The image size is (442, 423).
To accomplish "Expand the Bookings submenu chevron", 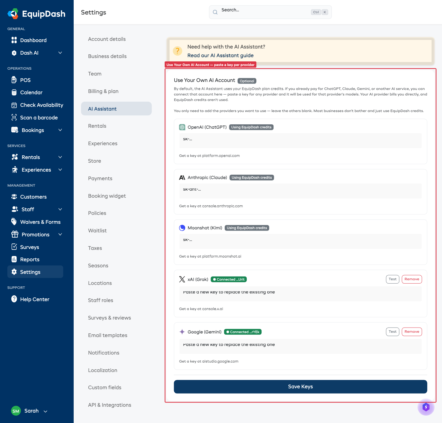I will [60, 130].
